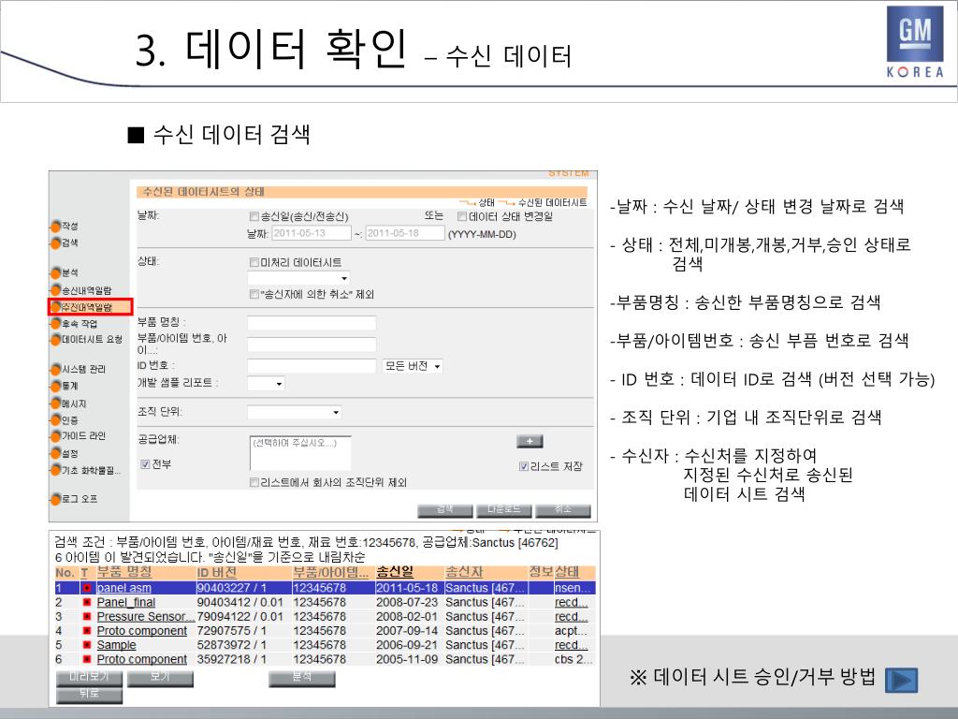This screenshot has height=719, width=958.
Task: Click the 부품 명칭 input field
Action: point(312,323)
